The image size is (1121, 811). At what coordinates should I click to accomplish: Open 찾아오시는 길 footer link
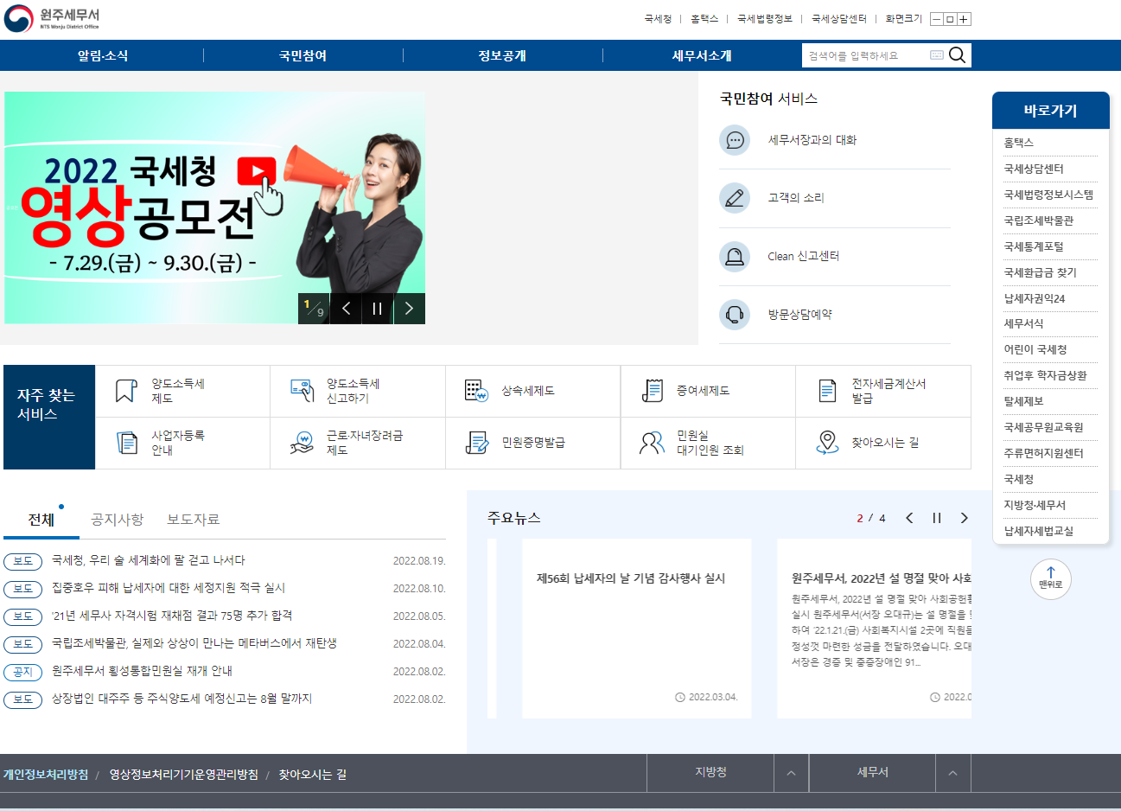[312, 775]
